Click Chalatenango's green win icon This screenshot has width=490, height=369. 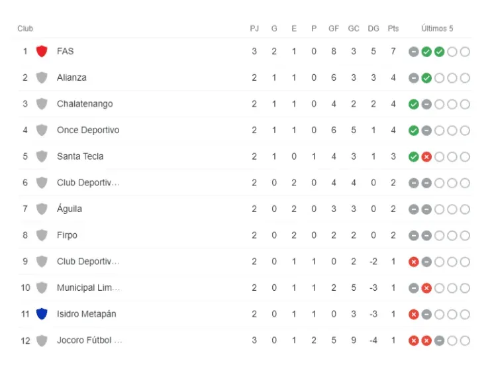[x=414, y=104]
